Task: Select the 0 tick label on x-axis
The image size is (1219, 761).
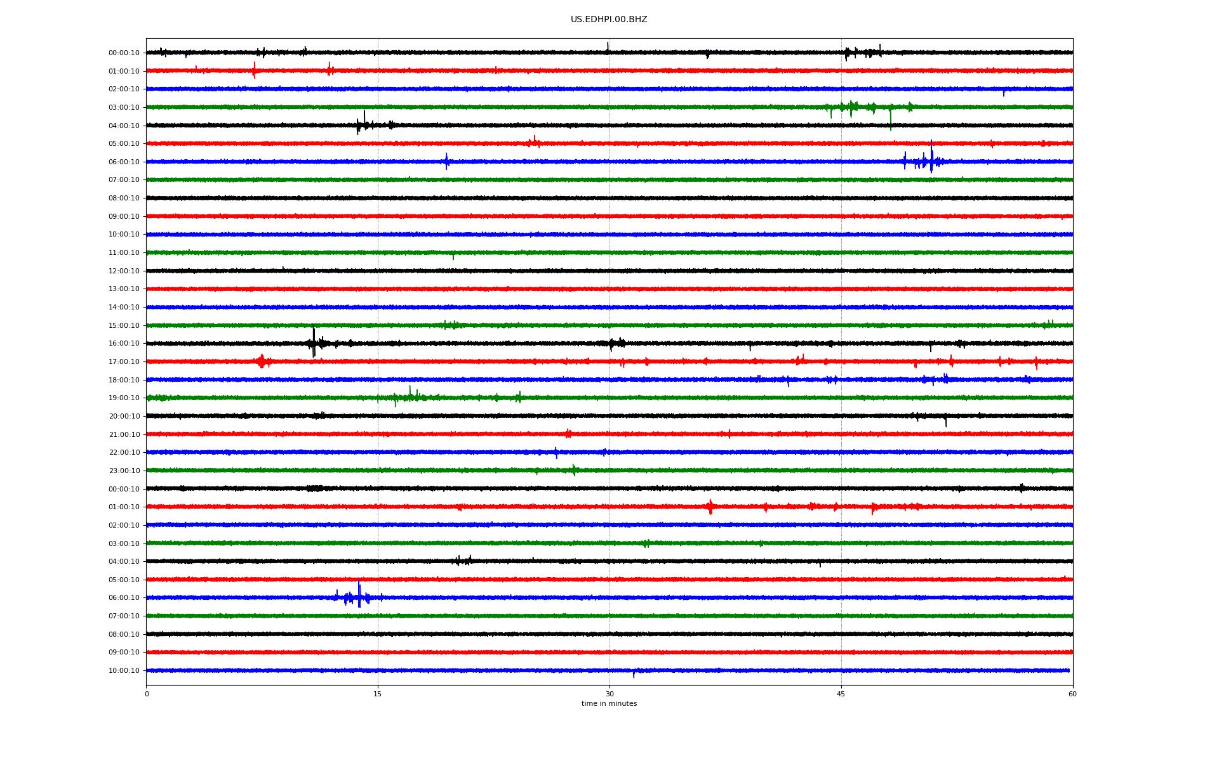Action: [x=147, y=694]
